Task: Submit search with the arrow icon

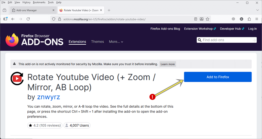Action: (254, 40)
